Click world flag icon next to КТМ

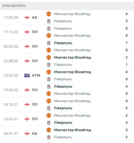coord(27,75)
